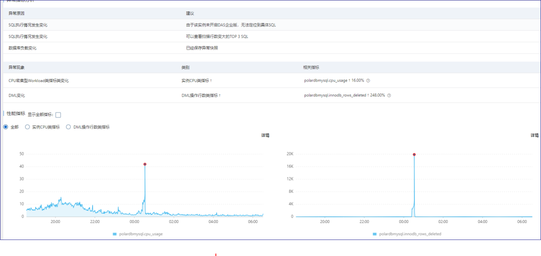
Task: Click red peak marker on innodb_rows_deleted chart
Action: click(x=414, y=154)
